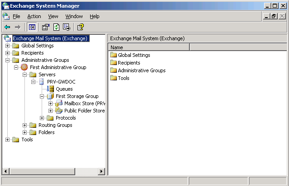The height and width of the screenshot is (186, 289).
Task: Select the Exchange Mail System (Exchange) tree label
Action: pos(50,38)
